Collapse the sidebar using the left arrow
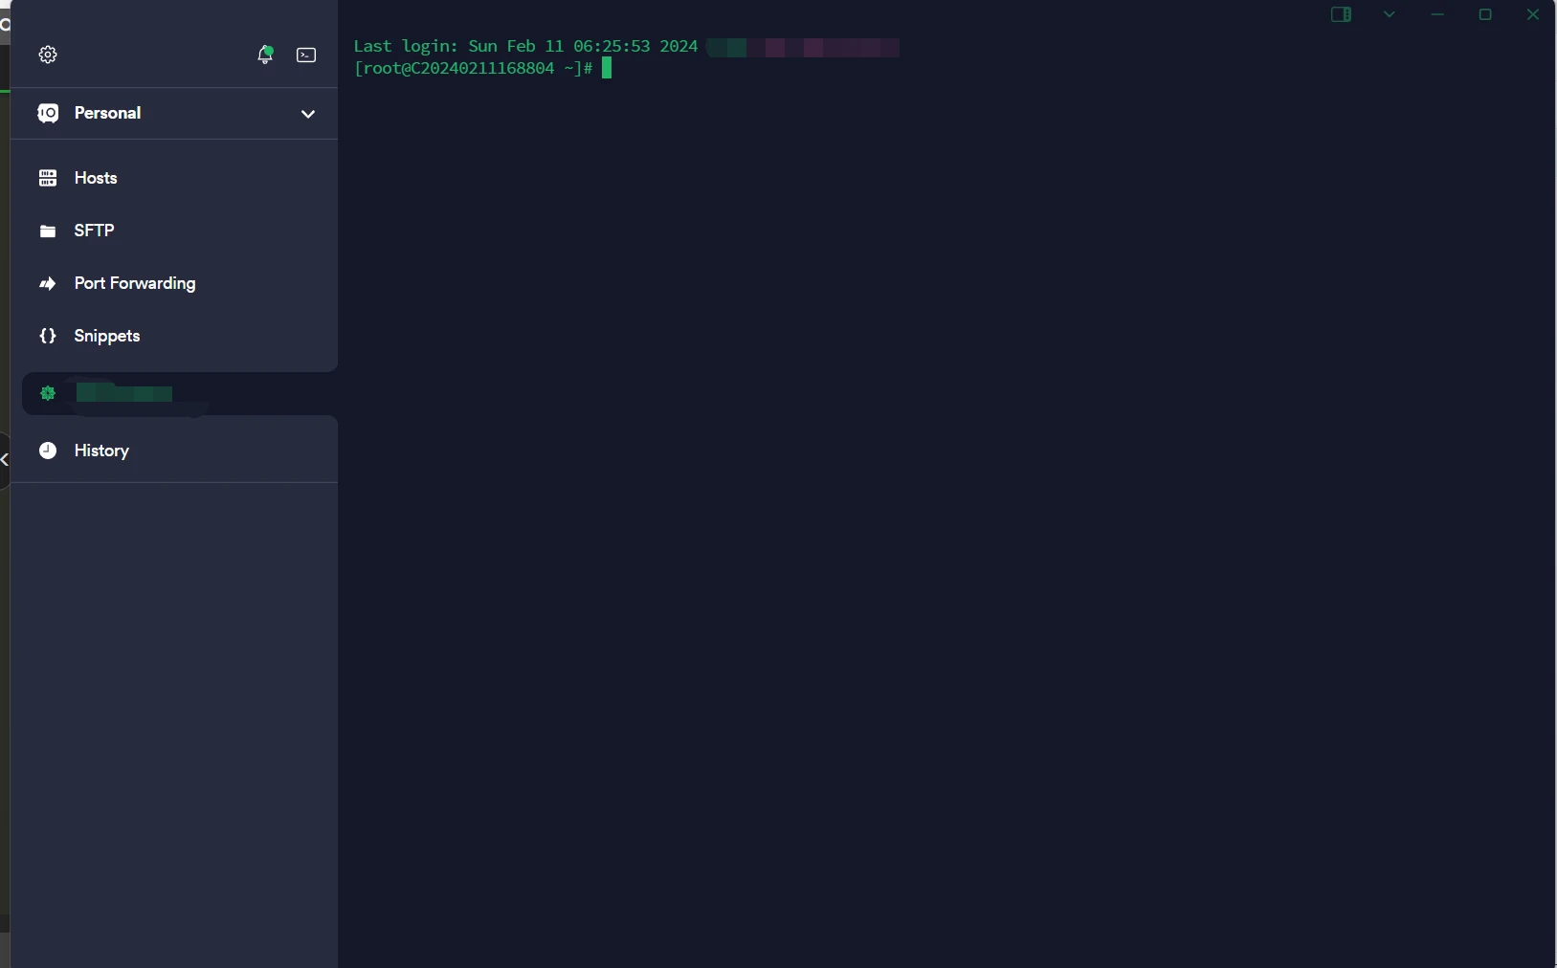The width and height of the screenshot is (1557, 968). pyautogui.click(x=6, y=461)
